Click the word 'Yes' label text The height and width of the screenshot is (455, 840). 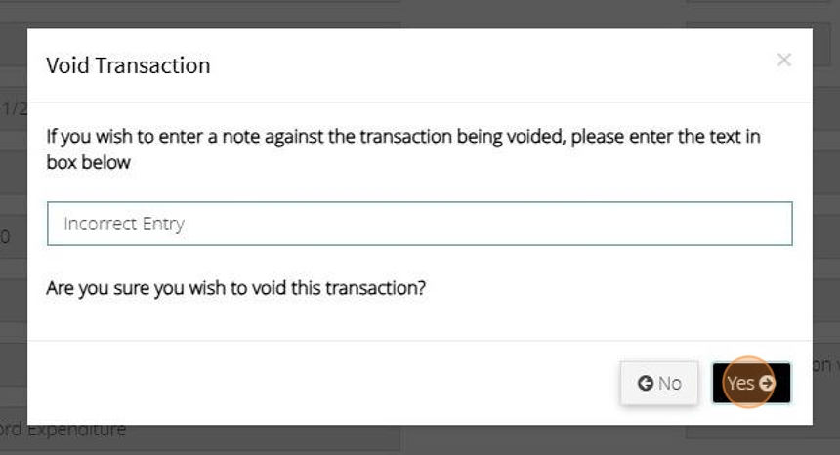740,384
